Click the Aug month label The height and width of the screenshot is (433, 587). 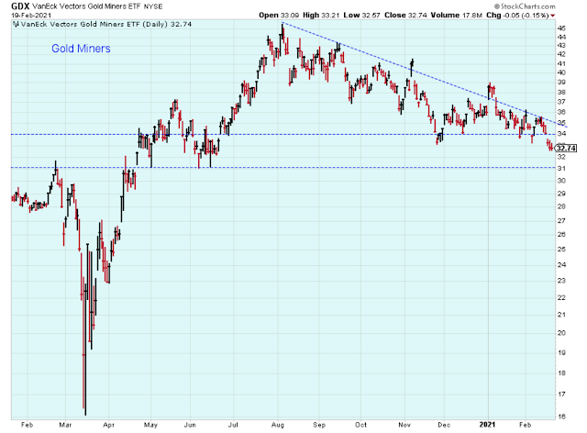[x=278, y=425]
